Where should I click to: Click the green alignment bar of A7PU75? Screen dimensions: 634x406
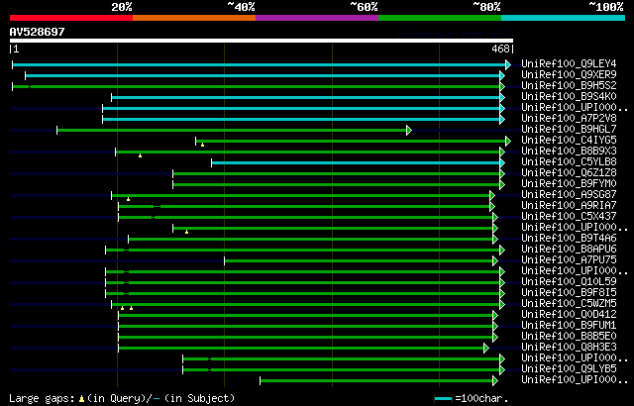tap(359, 261)
